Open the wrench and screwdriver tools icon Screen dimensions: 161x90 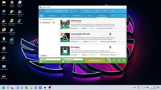(x=41, y=15)
